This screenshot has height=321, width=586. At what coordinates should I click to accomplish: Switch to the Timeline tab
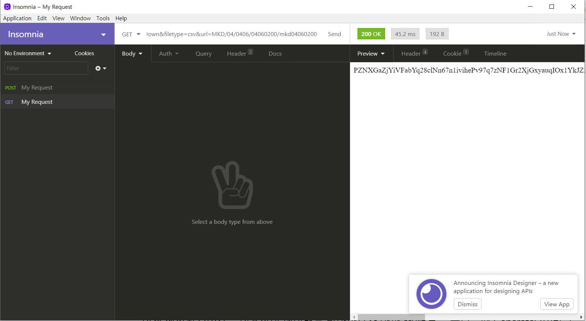(495, 54)
